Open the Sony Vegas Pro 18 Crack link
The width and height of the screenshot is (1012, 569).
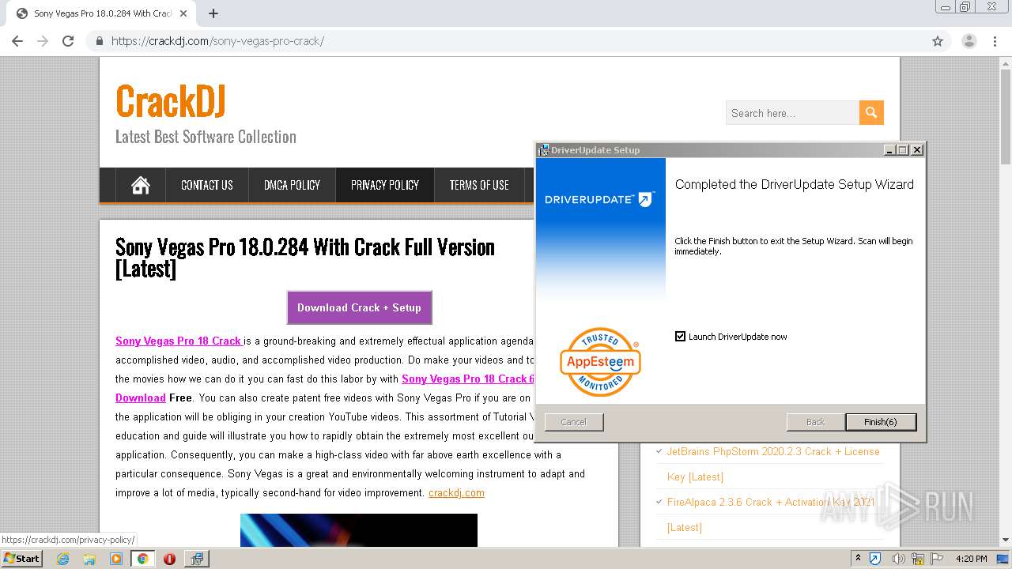179,341
